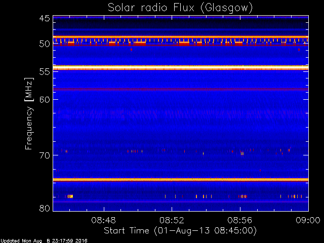The height and width of the screenshot is (243, 324).
Task: Click the plot title Solar radio Flux (Glasgow)
Action: click(180, 8)
